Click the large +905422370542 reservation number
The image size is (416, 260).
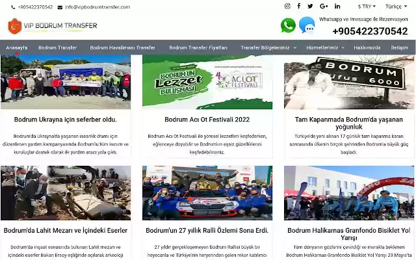(x=370, y=31)
